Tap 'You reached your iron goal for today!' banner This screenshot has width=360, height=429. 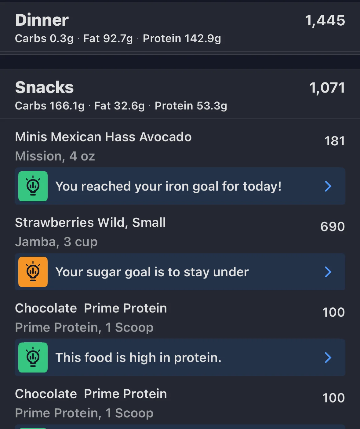click(x=180, y=186)
